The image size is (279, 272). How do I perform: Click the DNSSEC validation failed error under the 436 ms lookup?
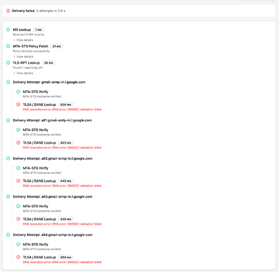62,224
